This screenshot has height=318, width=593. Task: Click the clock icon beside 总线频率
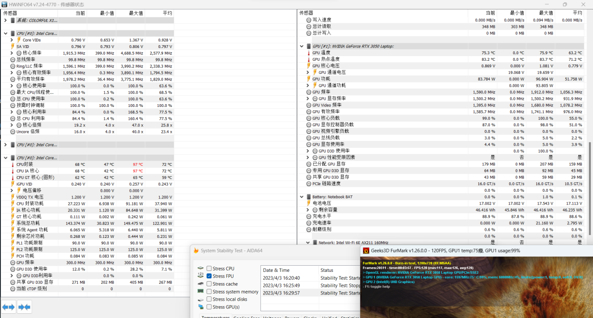(13, 60)
